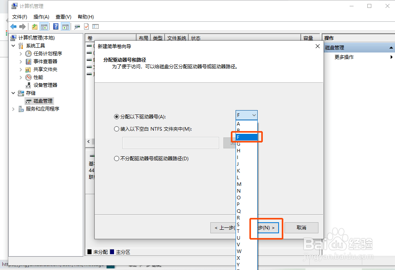Click the Disk Management icon in tree
Viewport: 395px width, 270px height.
[x=28, y=101]
